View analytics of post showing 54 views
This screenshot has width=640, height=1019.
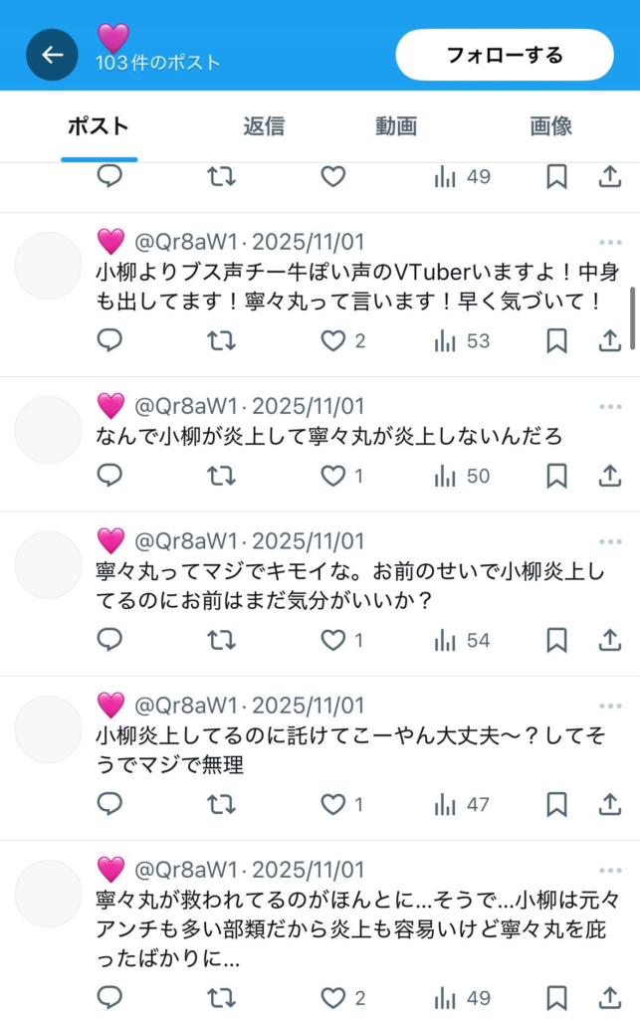(x=462, y=640)
